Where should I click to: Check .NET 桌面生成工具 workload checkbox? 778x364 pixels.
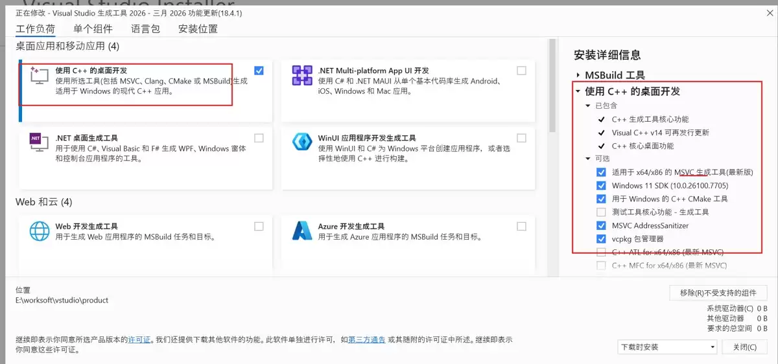(259, 138)
